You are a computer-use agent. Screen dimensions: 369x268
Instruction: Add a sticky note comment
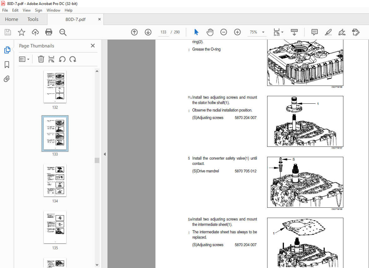click(314, 32)
